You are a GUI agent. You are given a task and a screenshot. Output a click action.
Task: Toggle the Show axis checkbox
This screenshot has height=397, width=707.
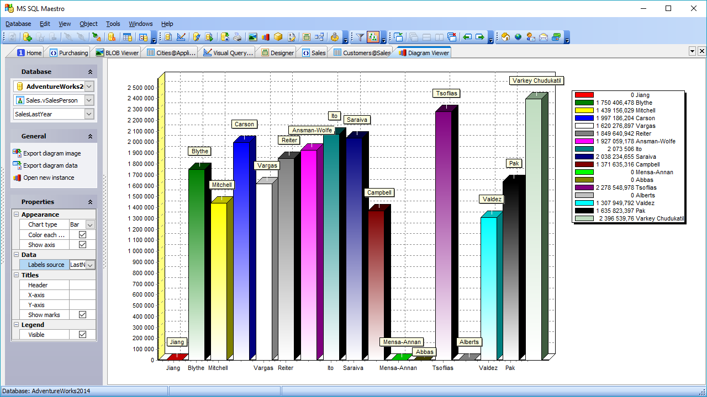[x=83, y=245]
